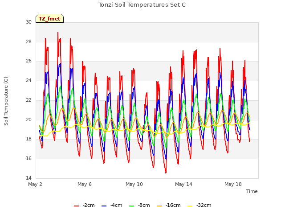Click the 26 y-axis tick label
This screenshot has height=214, width=285.
click(x=28, y=61)
